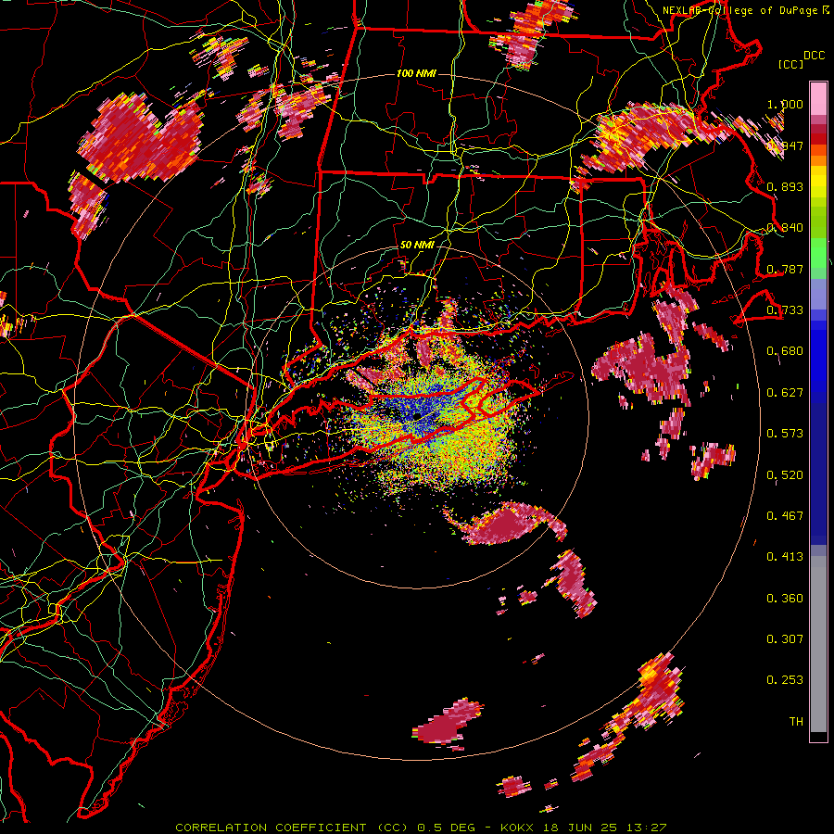Click the CORRELATION COEFFICIENT caption text
This screenshot has height=834, width=834.
[x=292, y=828]
